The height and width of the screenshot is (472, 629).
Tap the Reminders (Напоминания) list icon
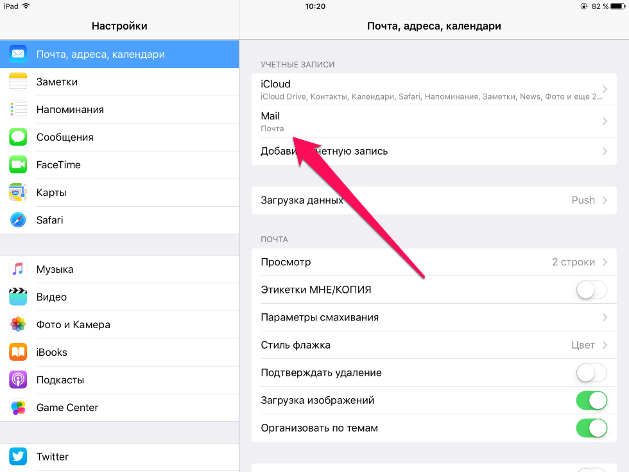(x=18, y=110)
